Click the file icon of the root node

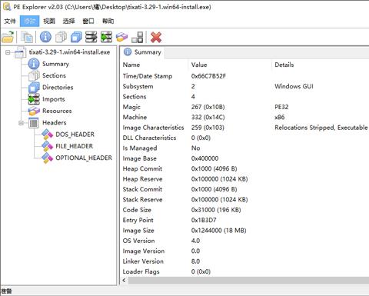point(21,52)
